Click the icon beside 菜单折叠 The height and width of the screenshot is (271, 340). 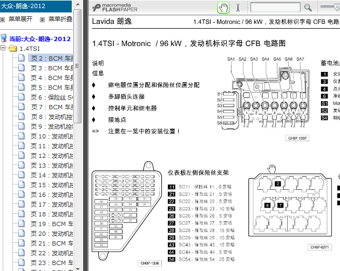(x=43, y=19)
